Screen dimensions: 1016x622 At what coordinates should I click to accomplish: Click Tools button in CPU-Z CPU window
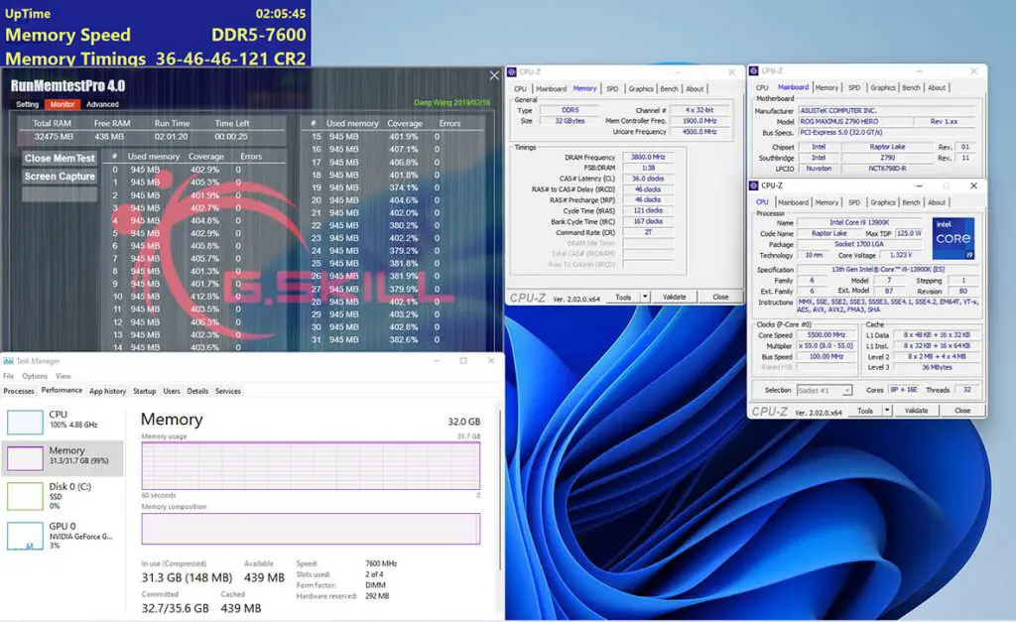click(x=865, y=411)
